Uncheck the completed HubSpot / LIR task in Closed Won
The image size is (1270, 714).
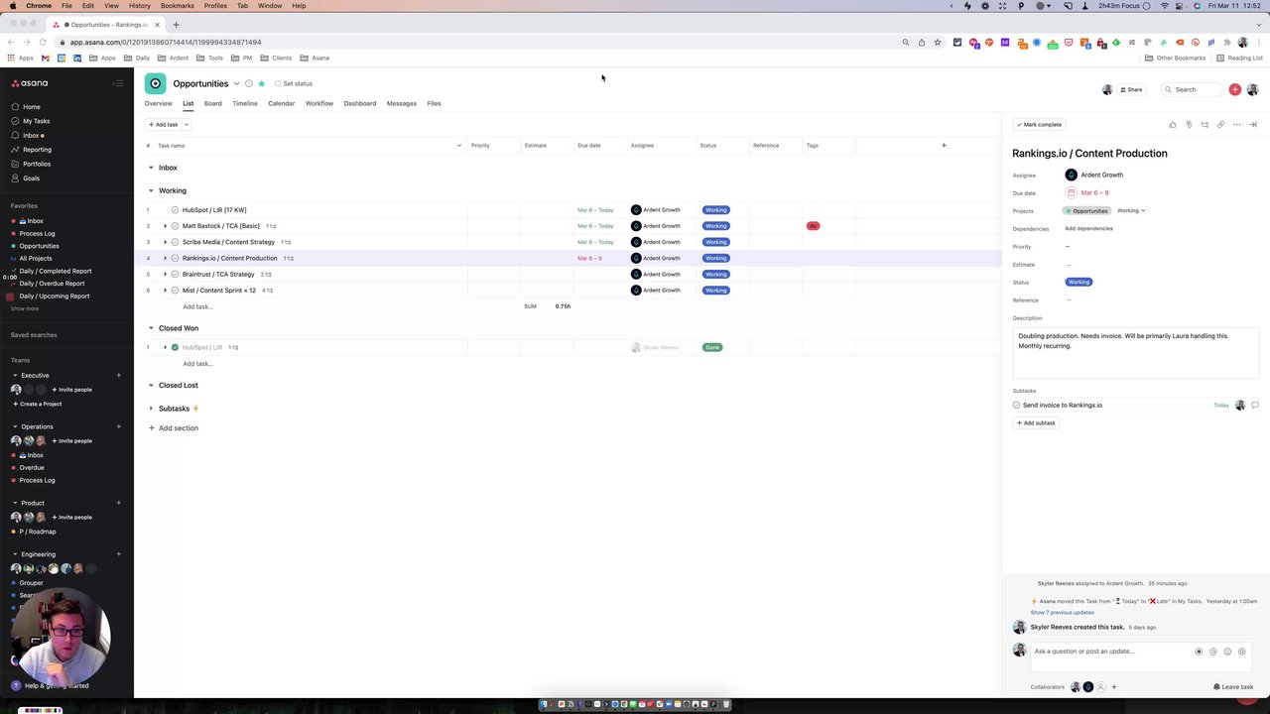175,347
